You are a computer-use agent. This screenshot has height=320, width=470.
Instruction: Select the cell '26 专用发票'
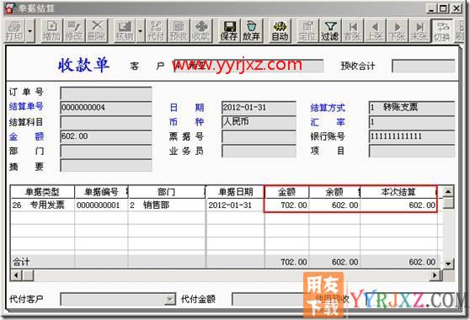click(x=43, y=205)
